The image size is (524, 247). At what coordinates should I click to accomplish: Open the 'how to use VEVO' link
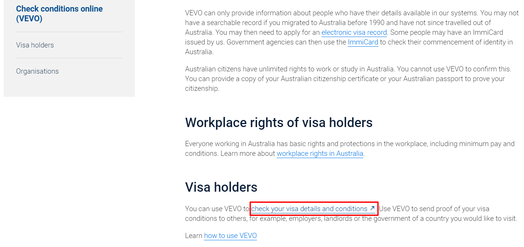point(230,236)
